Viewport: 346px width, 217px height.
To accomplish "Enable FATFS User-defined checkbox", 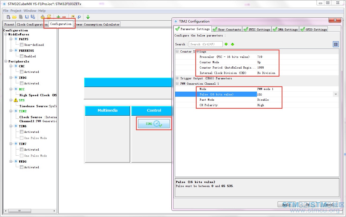I will [21, 45].
